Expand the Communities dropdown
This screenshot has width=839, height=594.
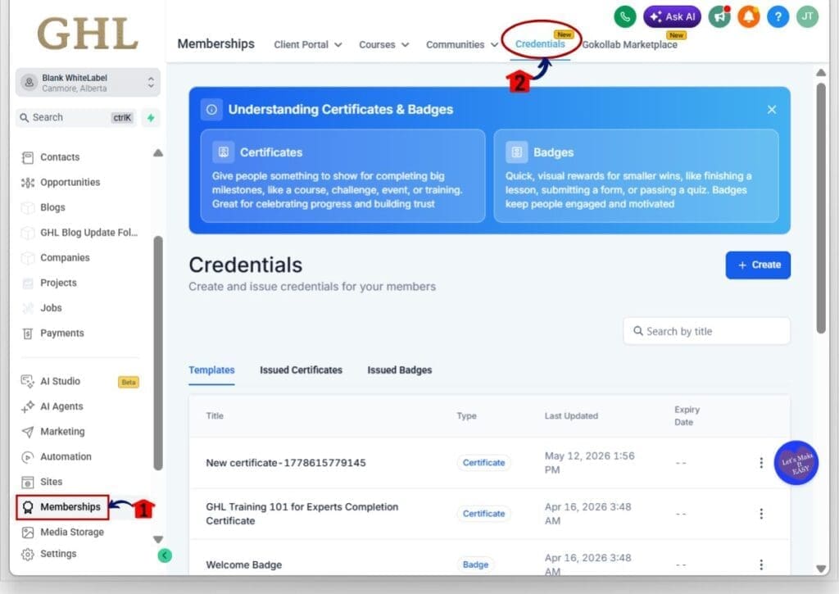[461, 45]
